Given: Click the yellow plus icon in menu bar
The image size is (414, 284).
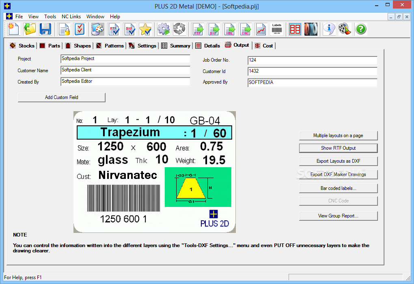Looking at the screenshot, I should 9,16.
